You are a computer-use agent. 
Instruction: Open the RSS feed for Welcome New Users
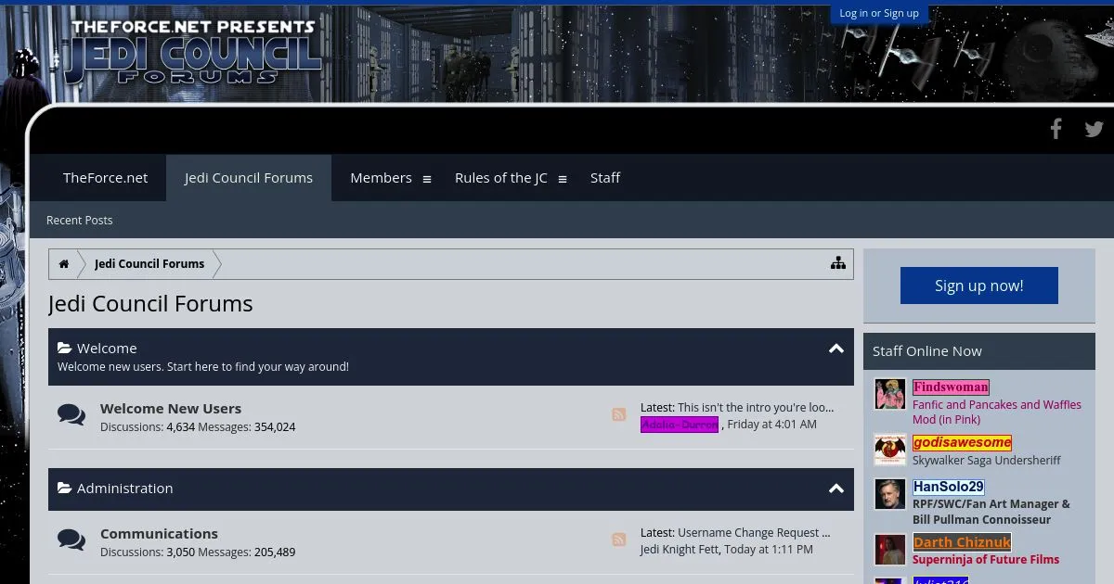point(619,414)
